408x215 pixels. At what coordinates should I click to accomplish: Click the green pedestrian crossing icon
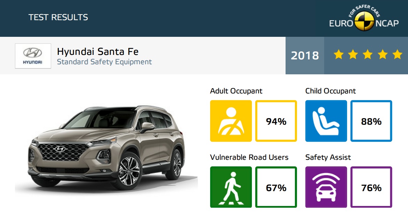[x=231, y=187]
